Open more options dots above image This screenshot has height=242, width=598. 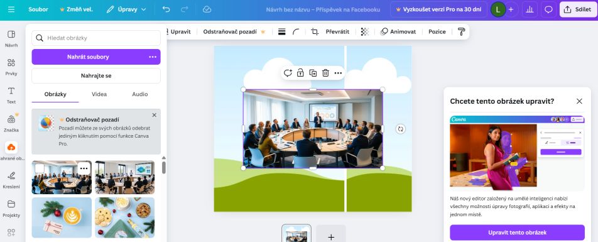click(x=338, y=73)
